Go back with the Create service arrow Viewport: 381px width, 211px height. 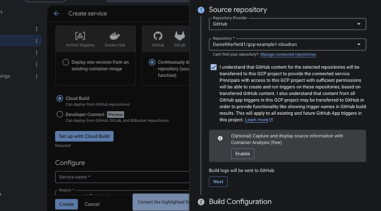(56, 14)
